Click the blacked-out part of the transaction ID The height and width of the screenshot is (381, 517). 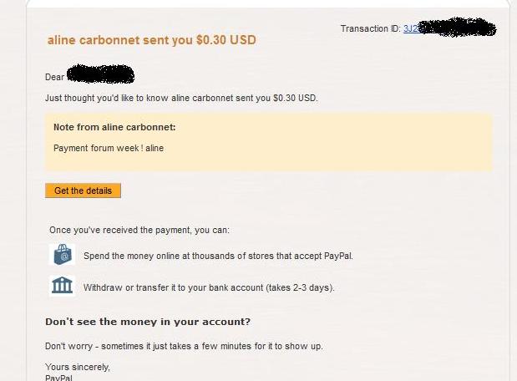[x=457, y=27]
